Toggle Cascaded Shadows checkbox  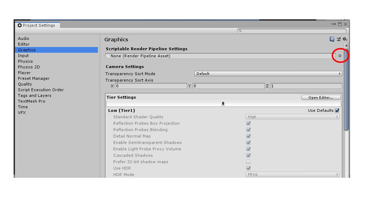pos(248,155)
